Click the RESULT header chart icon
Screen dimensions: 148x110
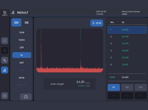(13, 12)
